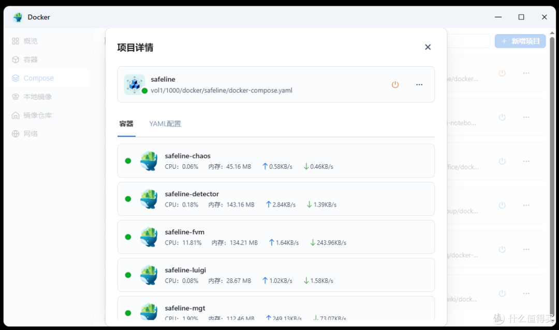Toggle power for the ffice/dock... background project
The height and width of the screenshot is (330, 559).
point(502,161)
